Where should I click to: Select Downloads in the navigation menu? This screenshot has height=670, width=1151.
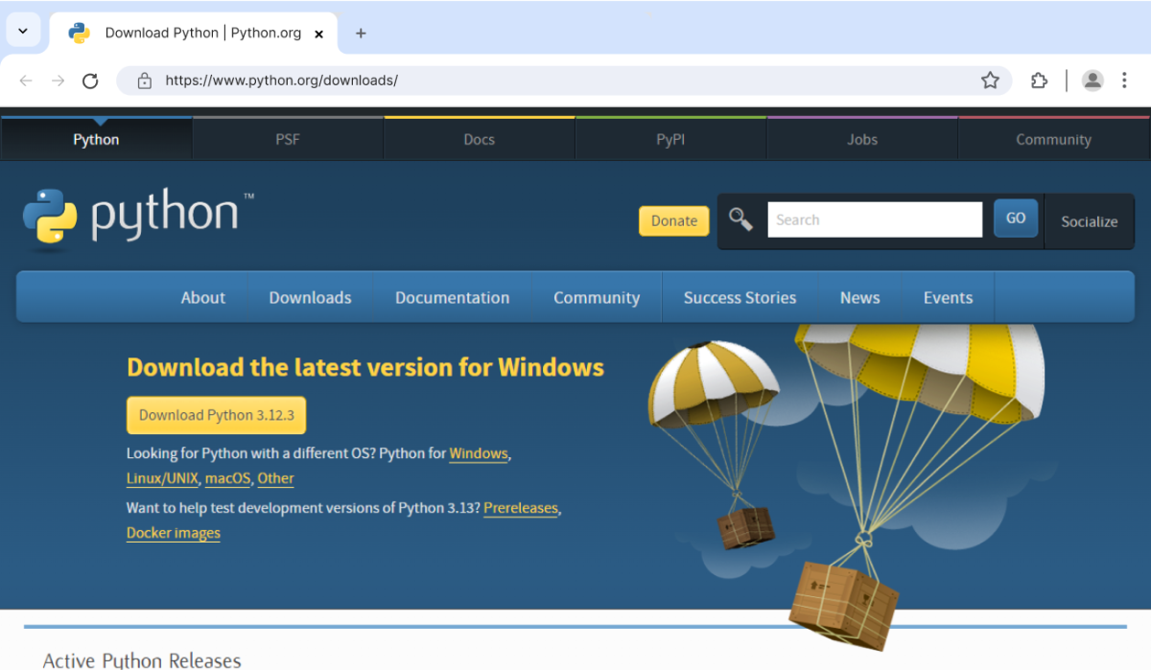click(310, 297)
